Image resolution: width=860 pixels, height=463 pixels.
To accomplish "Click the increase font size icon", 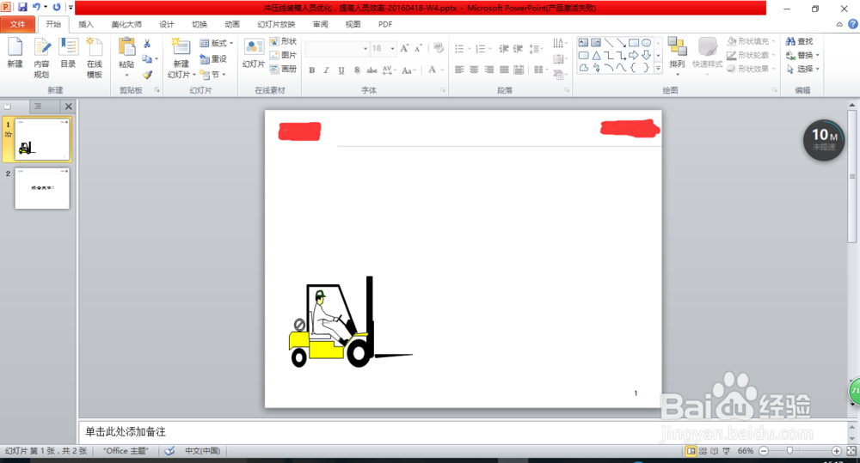I will point(404,48).
